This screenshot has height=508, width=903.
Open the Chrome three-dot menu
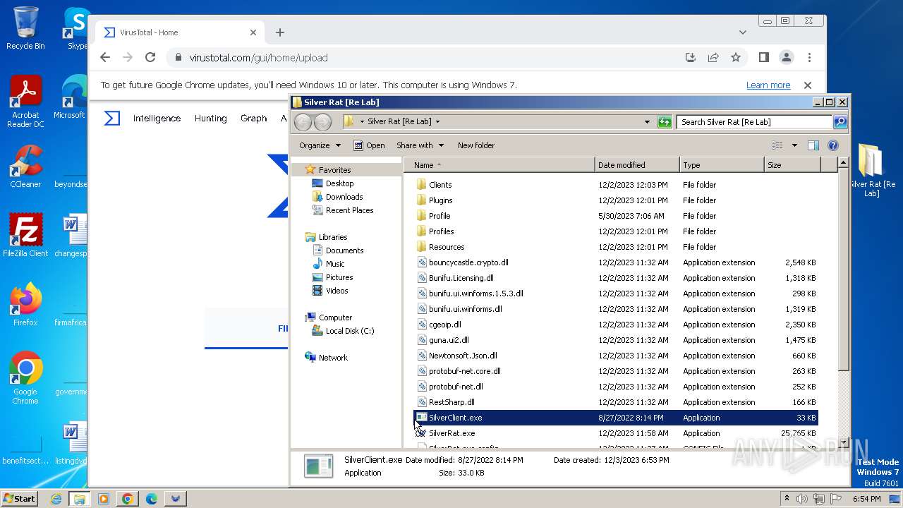tap(809, 58)
